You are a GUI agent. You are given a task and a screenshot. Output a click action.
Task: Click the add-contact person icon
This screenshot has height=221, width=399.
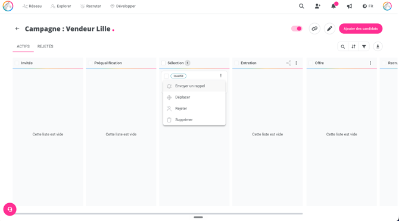pos(317,6)
